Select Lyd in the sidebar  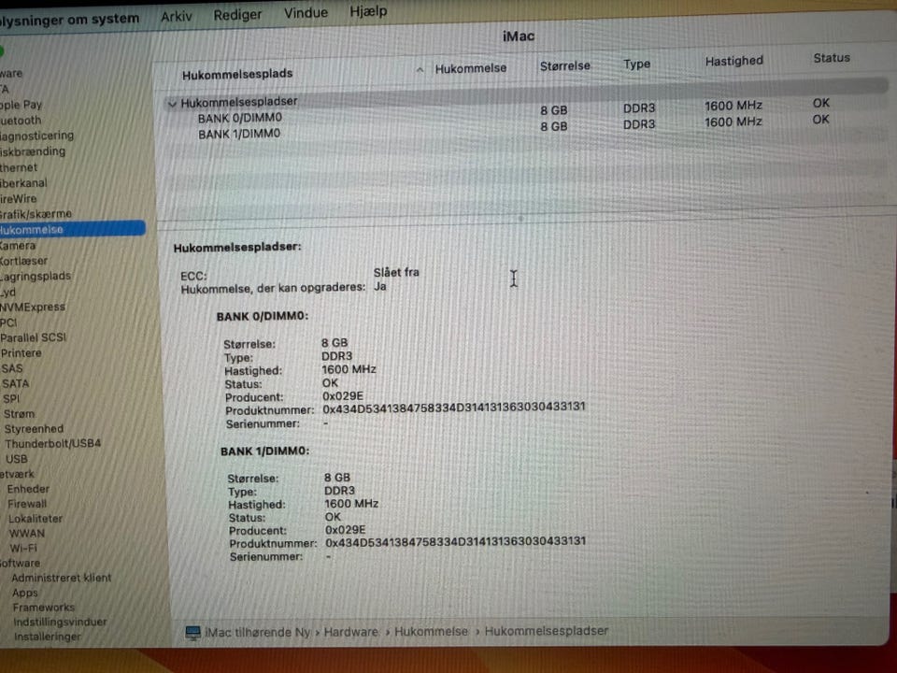click(x=8, y=292)
